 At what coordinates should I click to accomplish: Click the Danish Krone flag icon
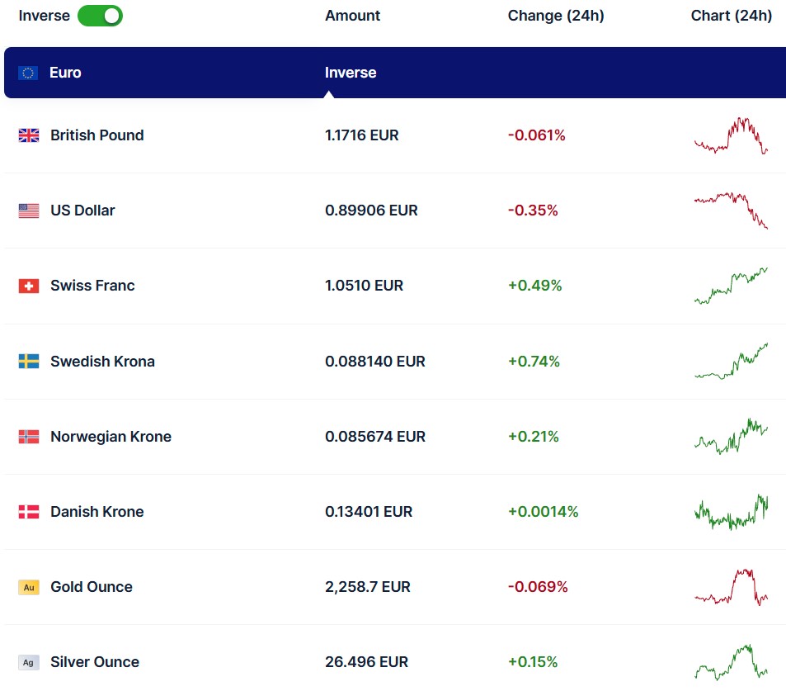29,512
